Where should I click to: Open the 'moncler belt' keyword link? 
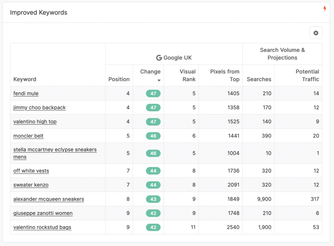coord(28,136)
